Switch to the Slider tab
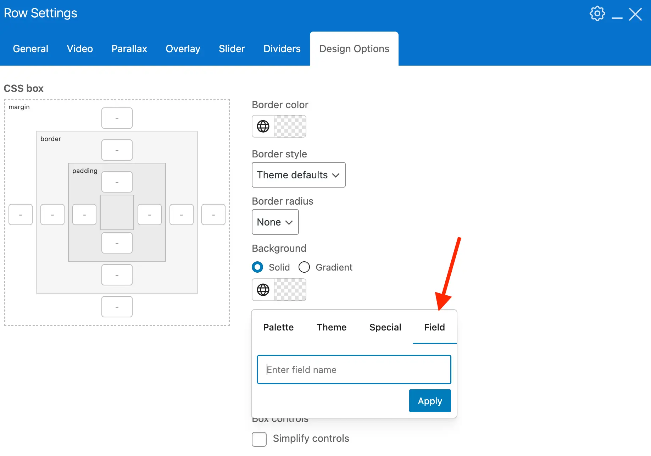651x456 pixels. [232, 49]
